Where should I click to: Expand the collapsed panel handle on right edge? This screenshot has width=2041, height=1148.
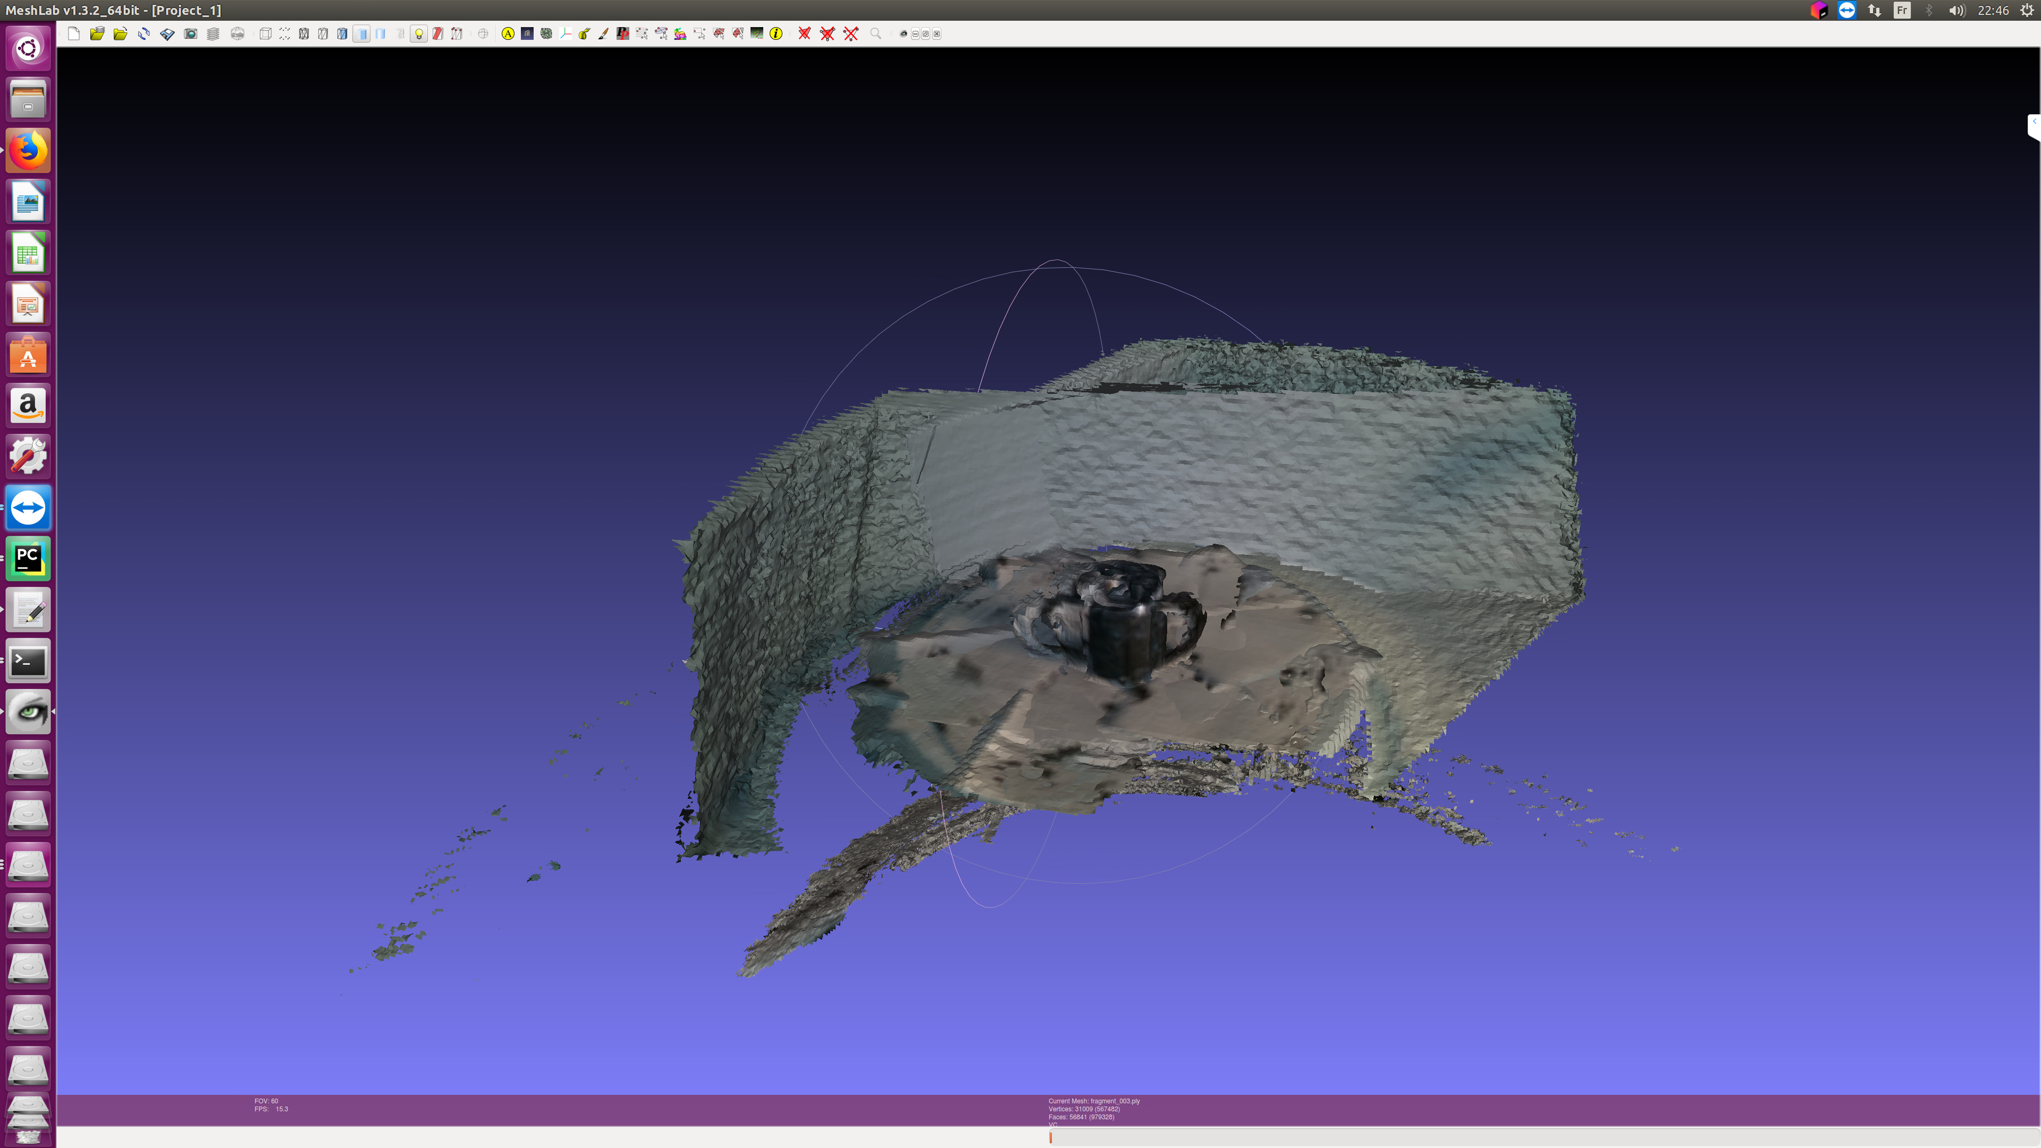click(x=2034, y=127)
